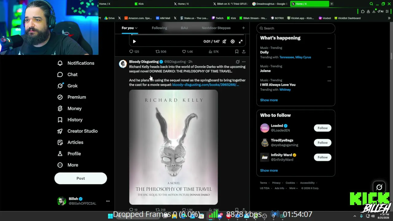Screen dimensions: 393x221
Task: Share the video post
Action: pyautogui.click(x=244, y=52)
